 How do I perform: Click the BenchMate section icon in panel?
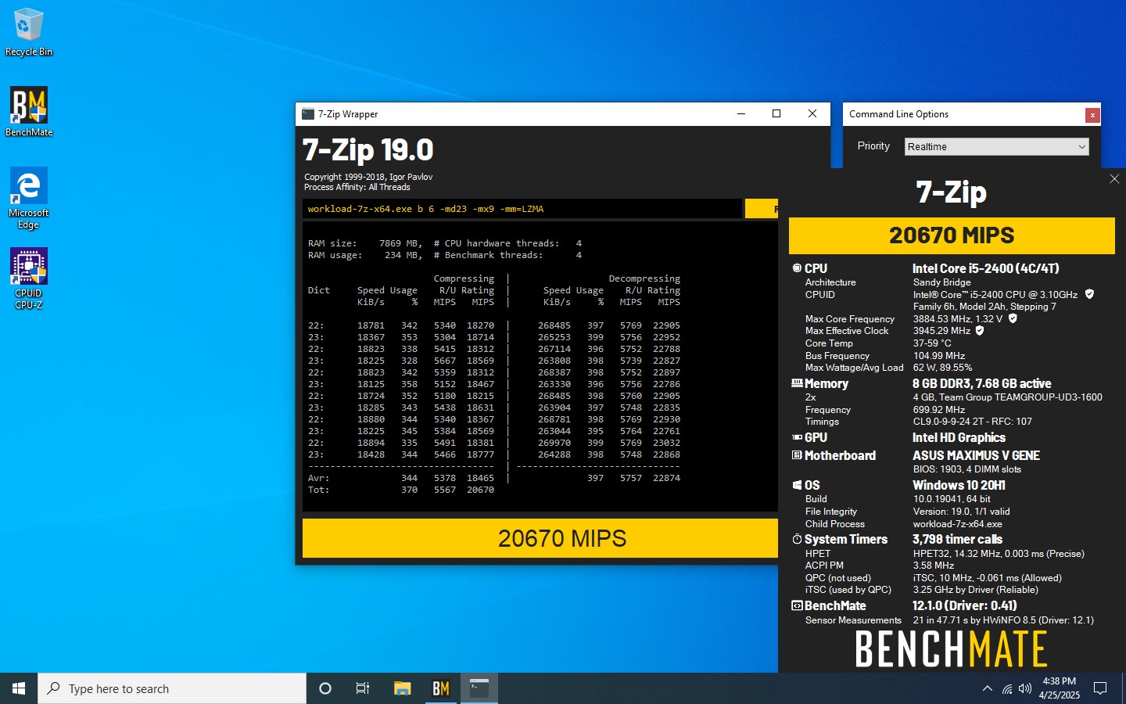point(797,605)
